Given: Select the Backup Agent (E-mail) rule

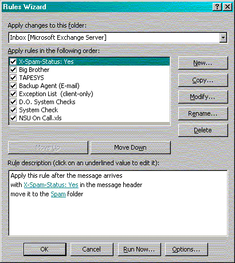Looking at the screenshot, I should pyautogui.click(x=49, y=86).
